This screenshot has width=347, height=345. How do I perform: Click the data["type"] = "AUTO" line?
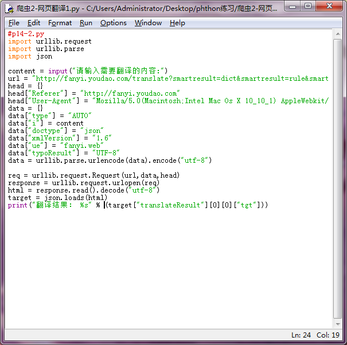(50, 116)
